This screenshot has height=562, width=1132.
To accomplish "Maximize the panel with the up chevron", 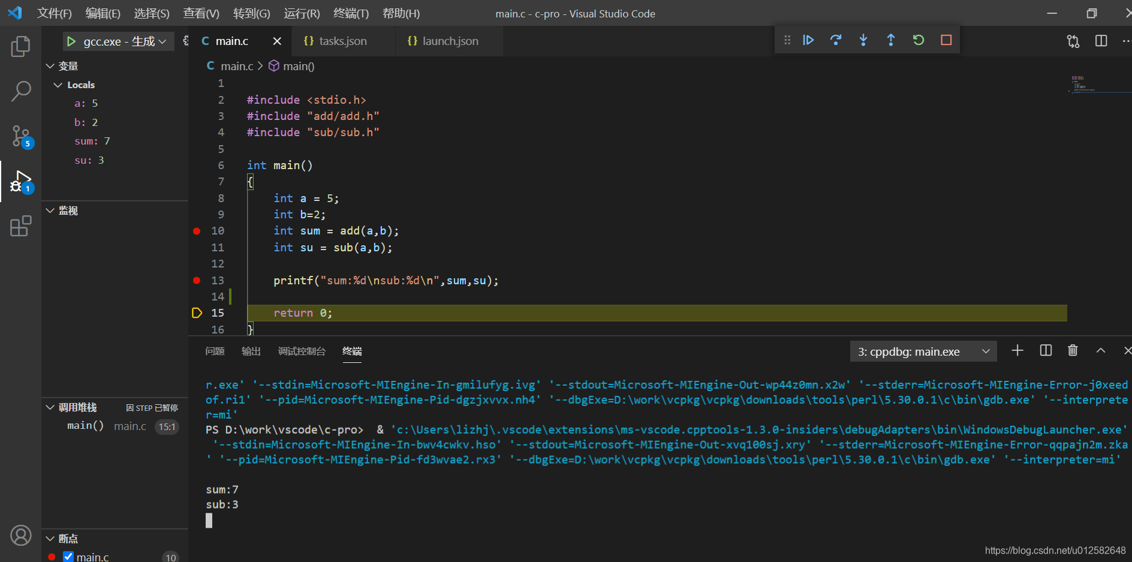I will [x=1101, y=350].
